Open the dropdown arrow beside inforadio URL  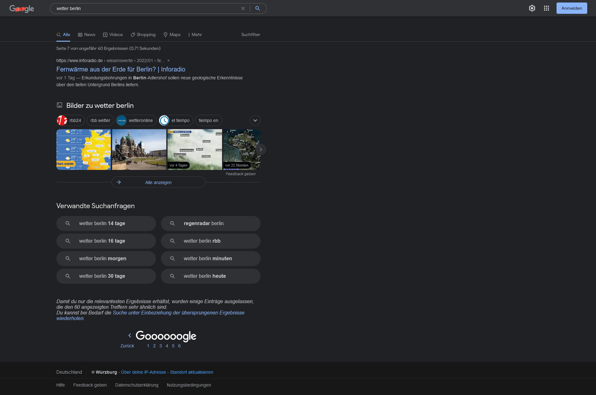click(168, 61)
